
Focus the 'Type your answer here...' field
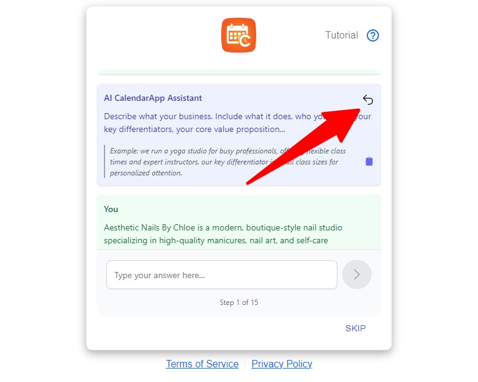[222, 274]
